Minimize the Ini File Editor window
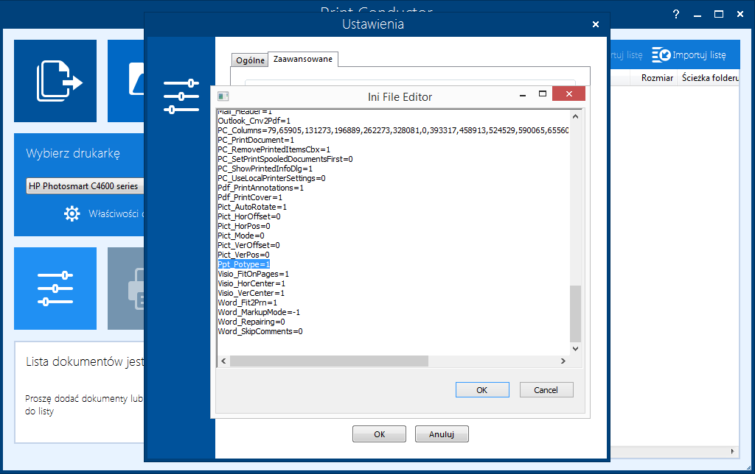The width and height of the screenshot is (755, 474). click(523, 95)
